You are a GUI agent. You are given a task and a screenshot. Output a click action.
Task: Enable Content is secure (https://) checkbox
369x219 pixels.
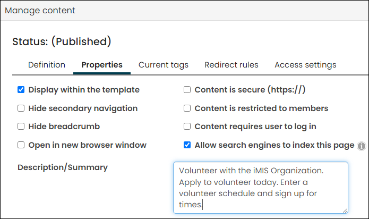point(187,90)
